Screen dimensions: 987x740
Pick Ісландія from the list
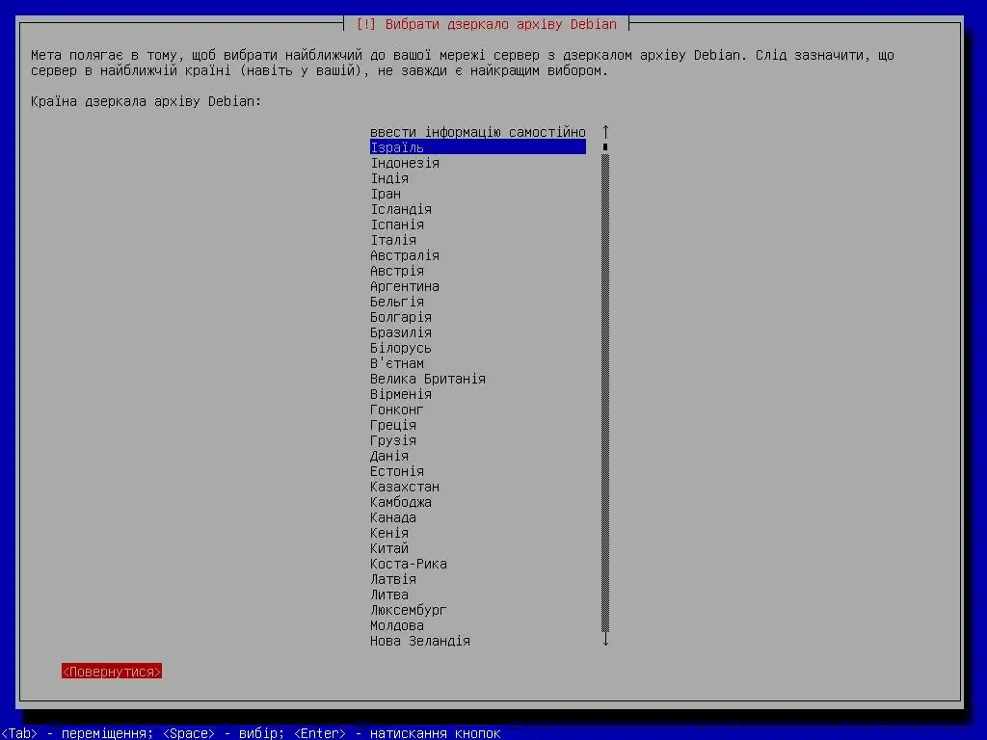(x=478, y=209)
